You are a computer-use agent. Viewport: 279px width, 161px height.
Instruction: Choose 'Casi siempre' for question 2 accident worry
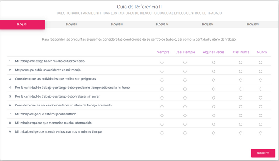[185, 71]
